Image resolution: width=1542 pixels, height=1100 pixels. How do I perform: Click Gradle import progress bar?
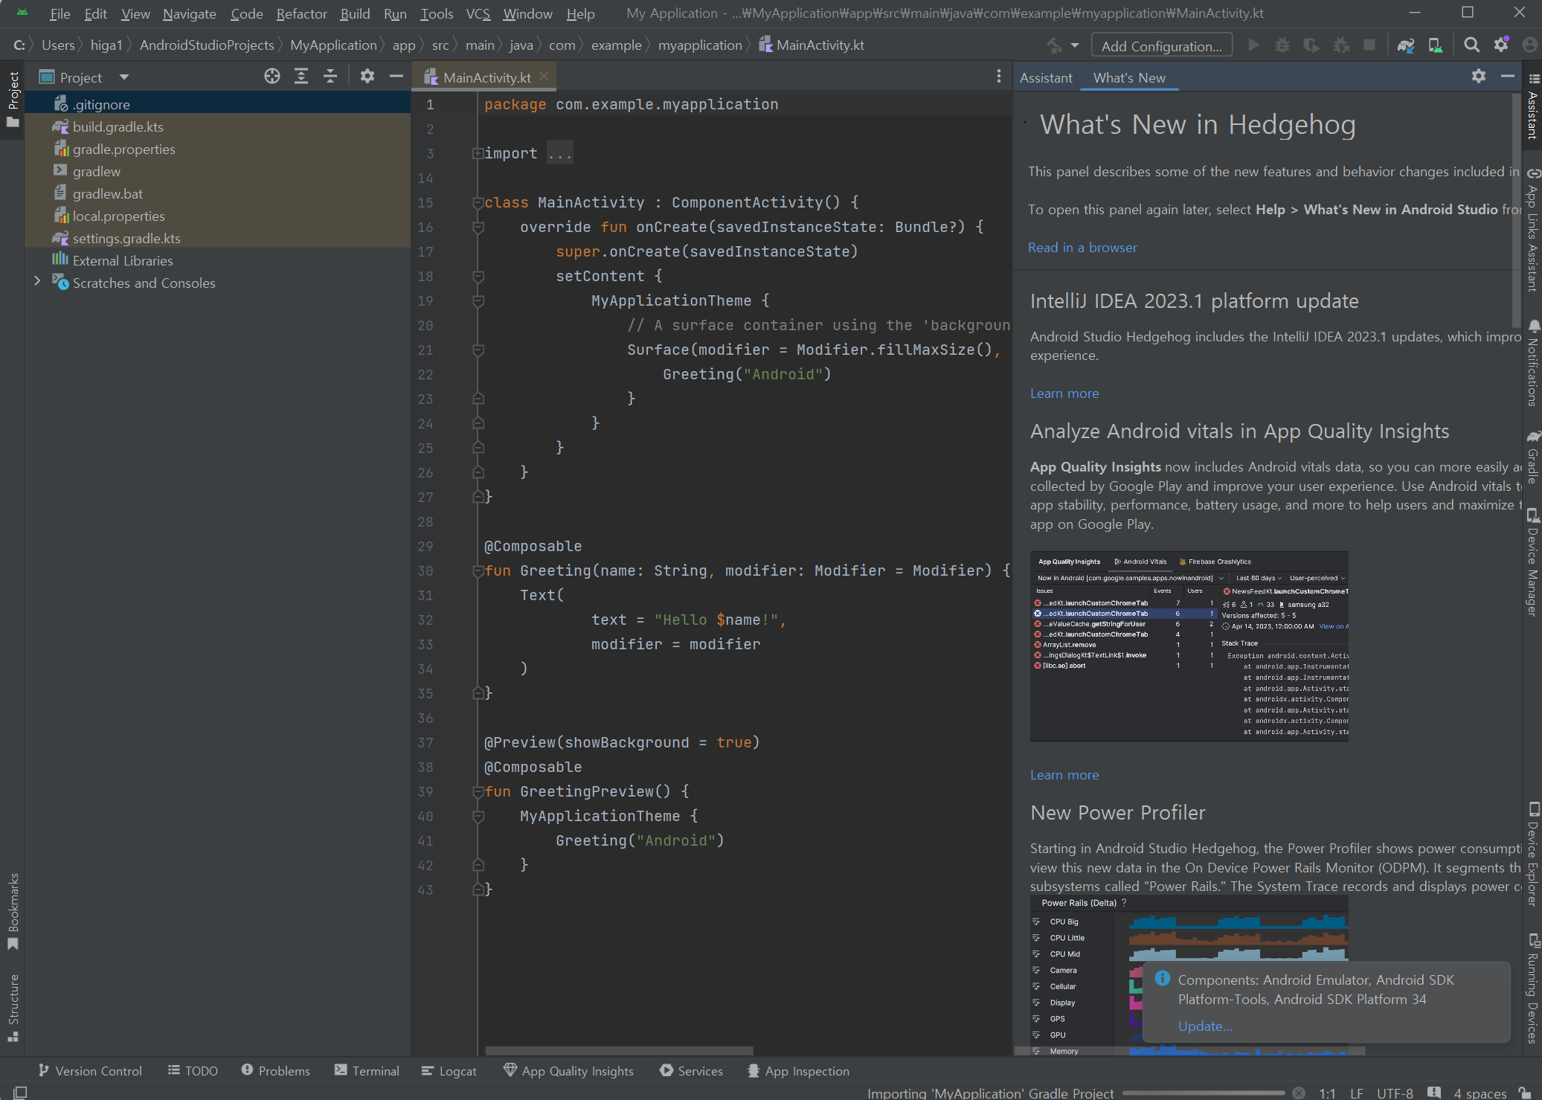point(1203,1093)
